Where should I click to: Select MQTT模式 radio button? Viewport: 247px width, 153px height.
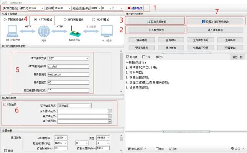(x=94, y=19)
